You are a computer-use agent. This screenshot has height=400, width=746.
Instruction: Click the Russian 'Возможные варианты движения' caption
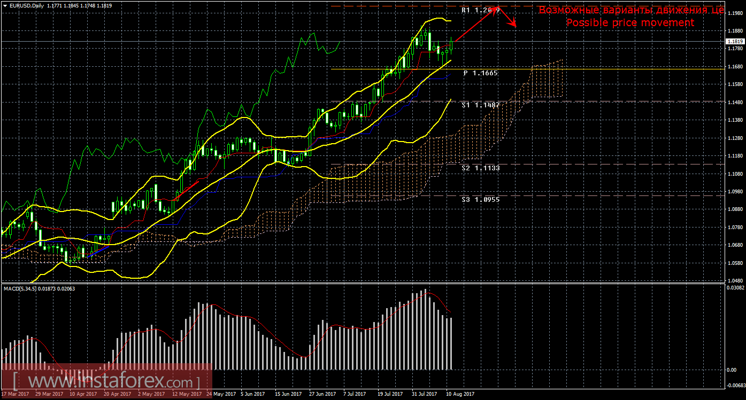632,10
